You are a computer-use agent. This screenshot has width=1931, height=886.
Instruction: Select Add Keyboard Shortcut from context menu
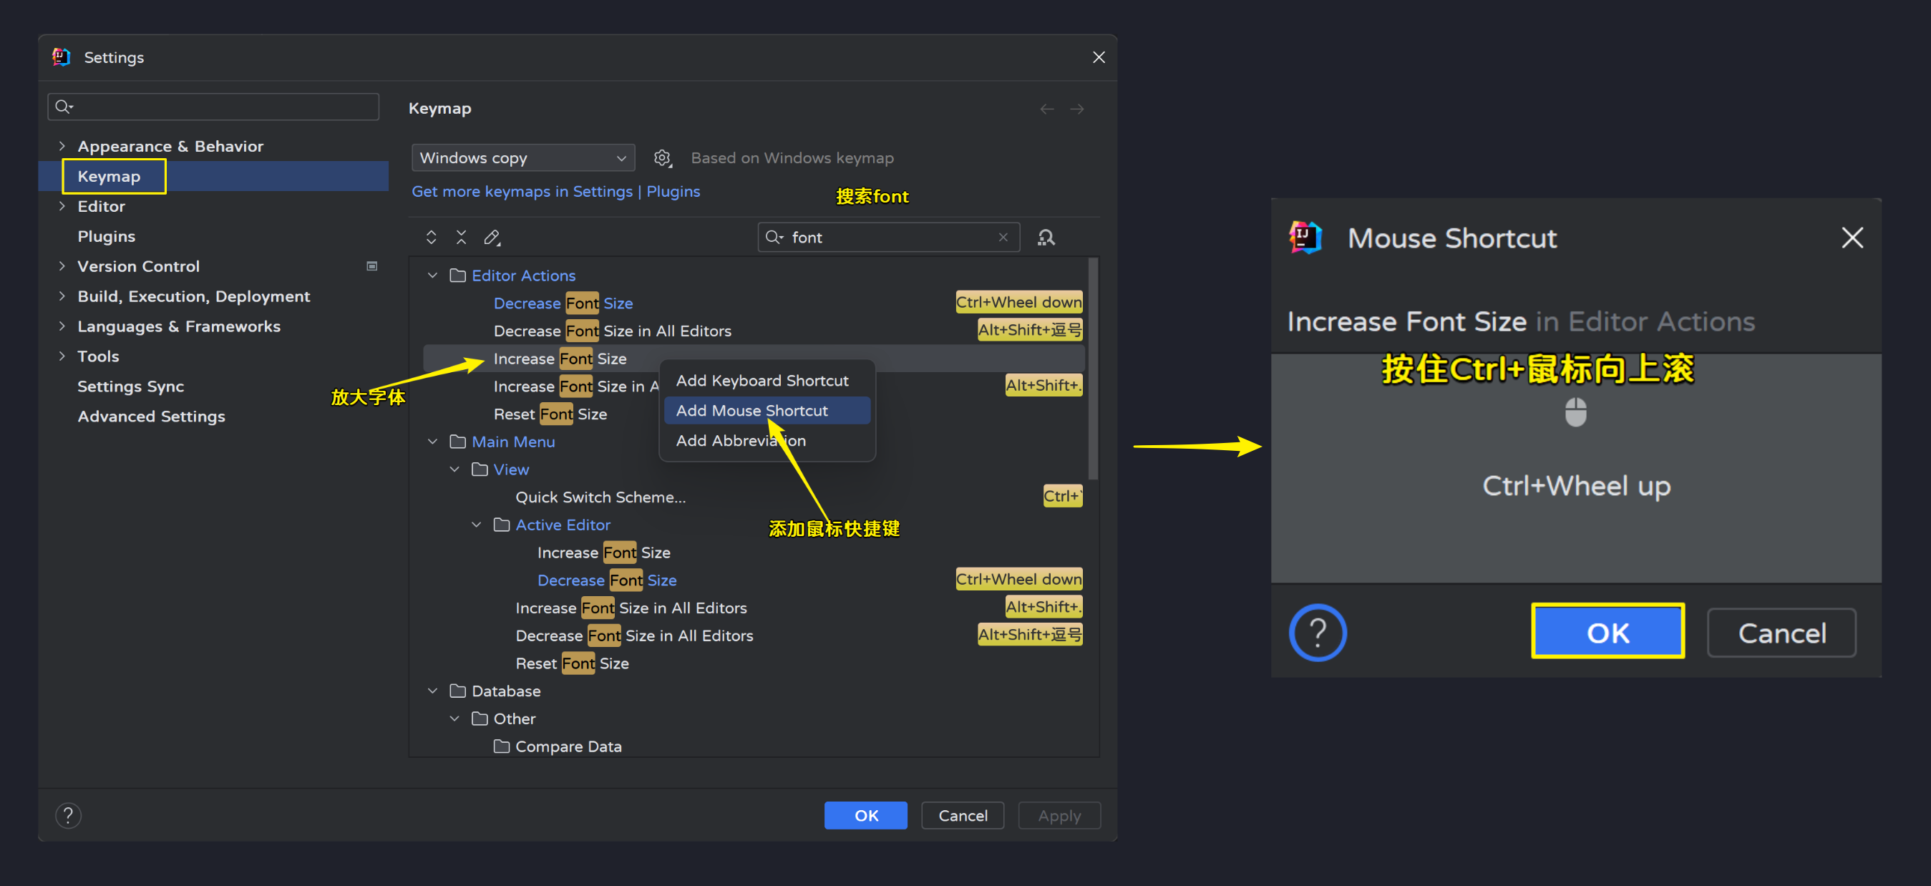(x=762, y=380)
